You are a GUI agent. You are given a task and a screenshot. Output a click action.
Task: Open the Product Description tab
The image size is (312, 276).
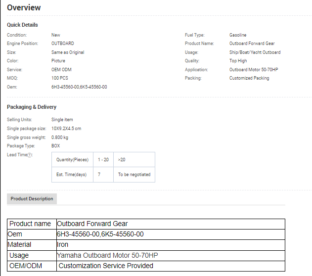(32, 199)
